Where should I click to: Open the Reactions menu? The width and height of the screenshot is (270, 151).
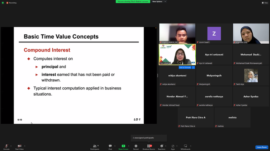pyautogui.click(x=162, y=147)
